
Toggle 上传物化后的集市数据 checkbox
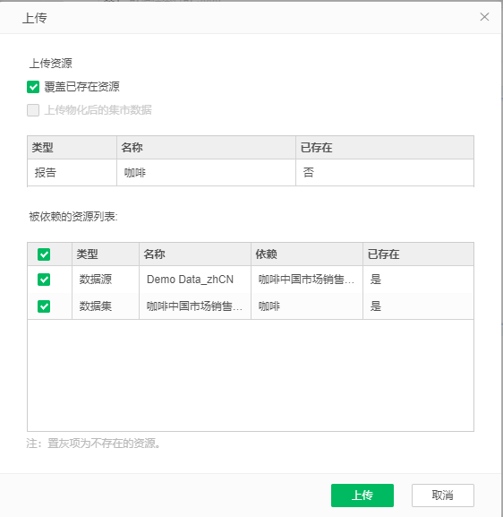33,110
